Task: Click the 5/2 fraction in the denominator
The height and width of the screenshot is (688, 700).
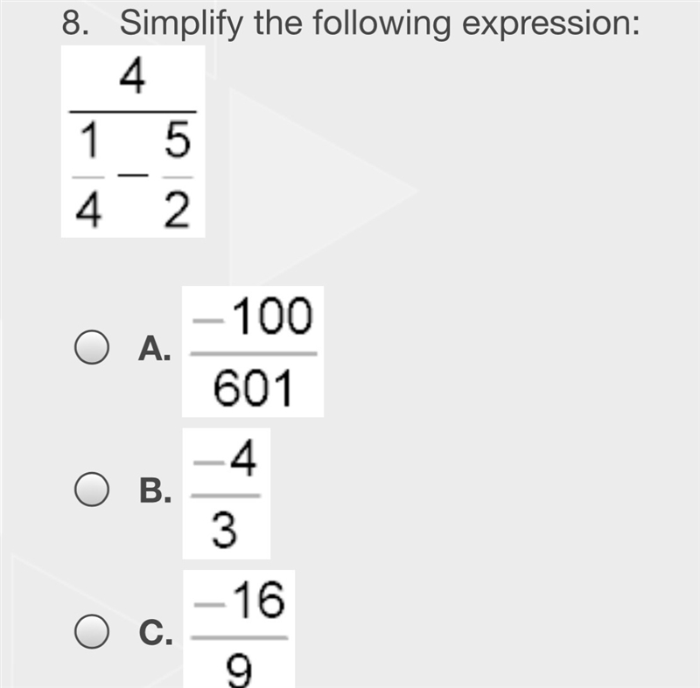Action: tap(178, 176)
